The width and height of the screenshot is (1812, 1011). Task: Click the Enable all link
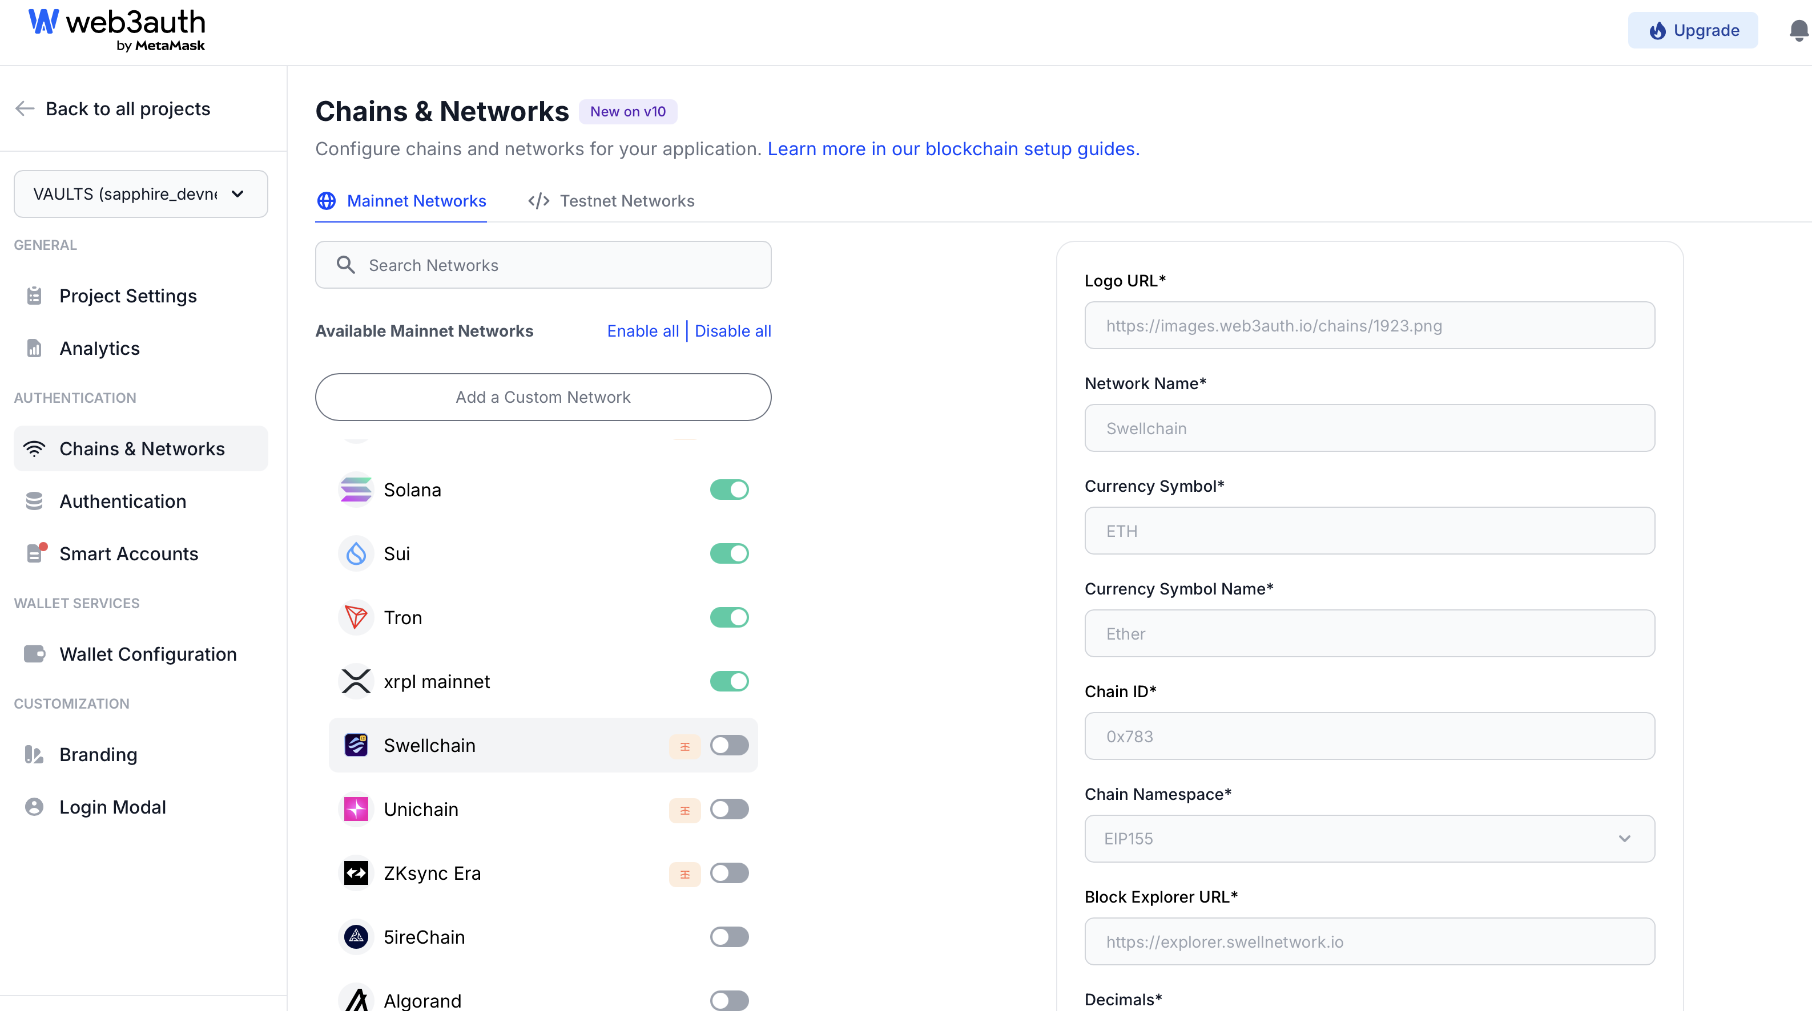[642, 331]
